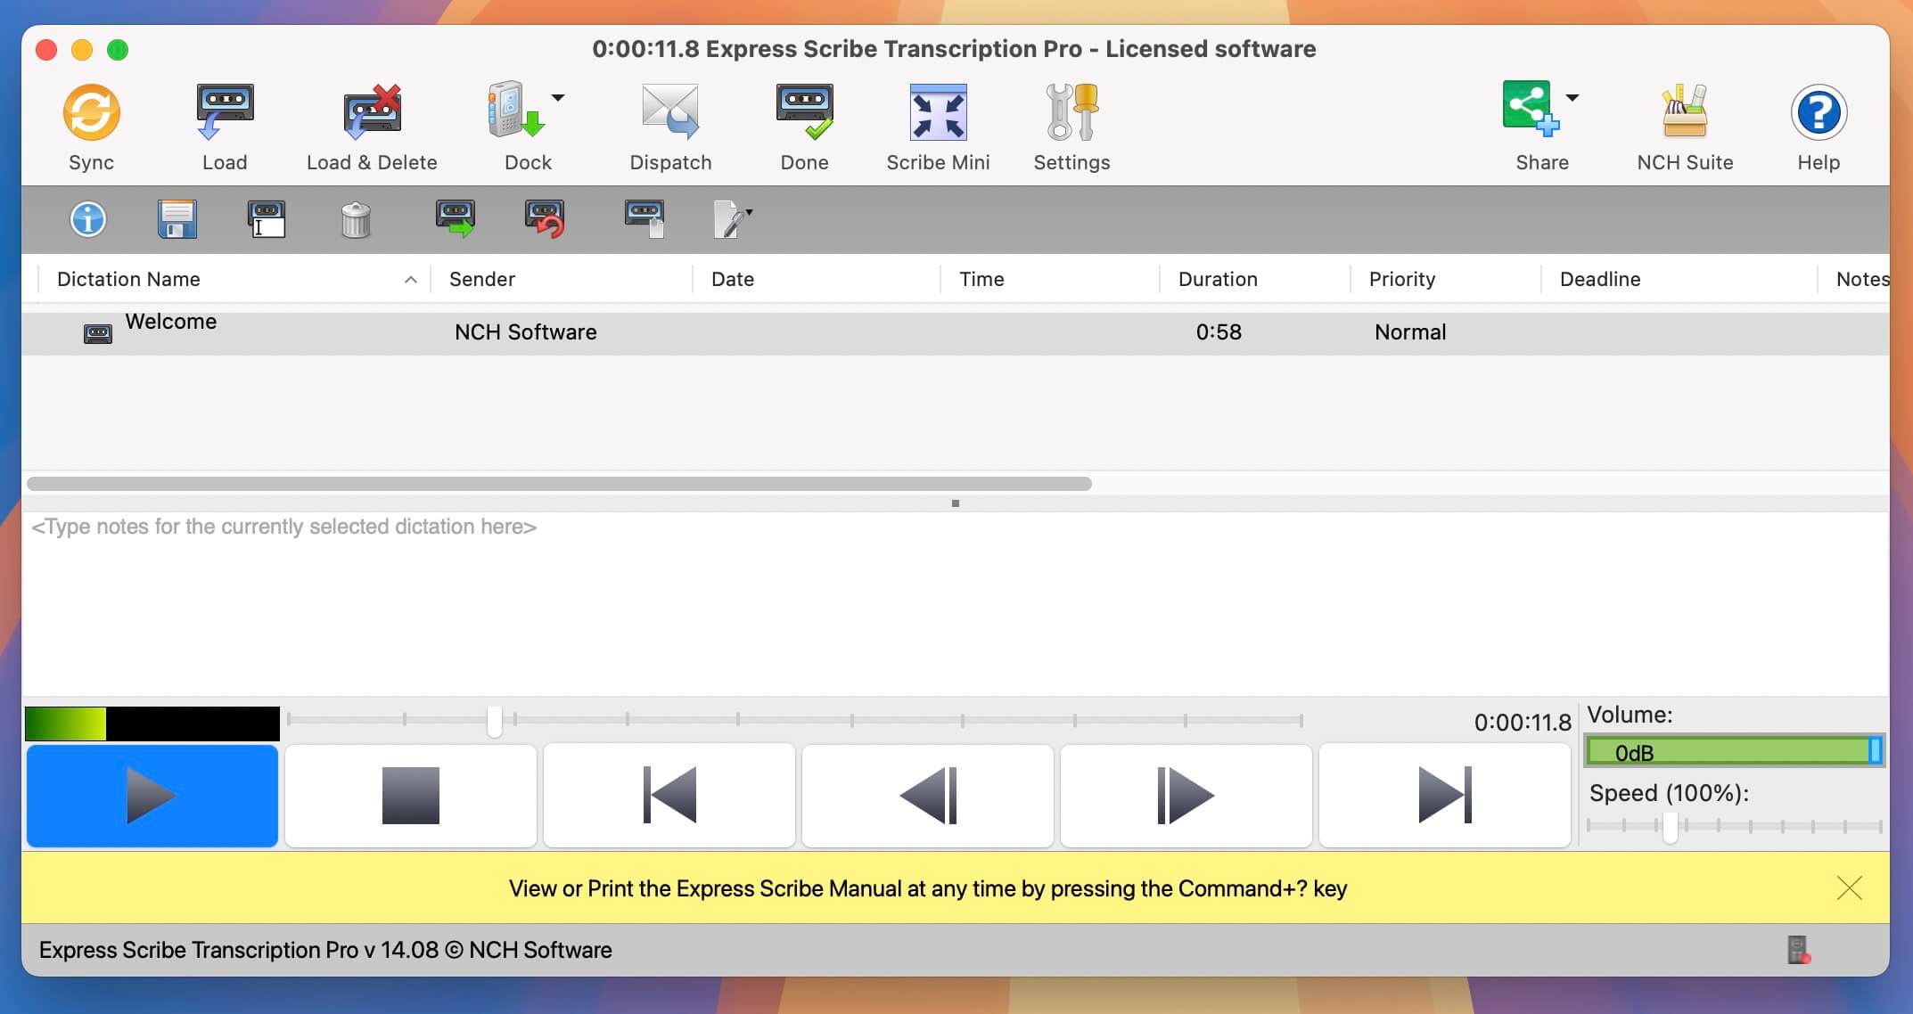
Task: Click the Load & Delete icon
Action: pos(371,125)
